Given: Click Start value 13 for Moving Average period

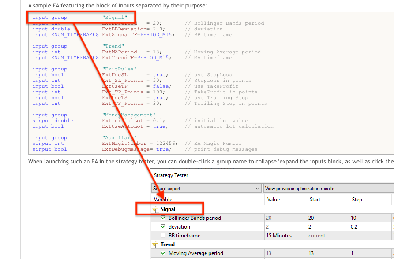Looking at the screenshot, I should coord(311,253).
